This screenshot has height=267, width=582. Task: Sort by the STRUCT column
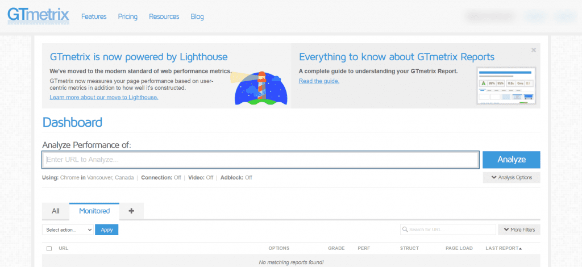409,248
